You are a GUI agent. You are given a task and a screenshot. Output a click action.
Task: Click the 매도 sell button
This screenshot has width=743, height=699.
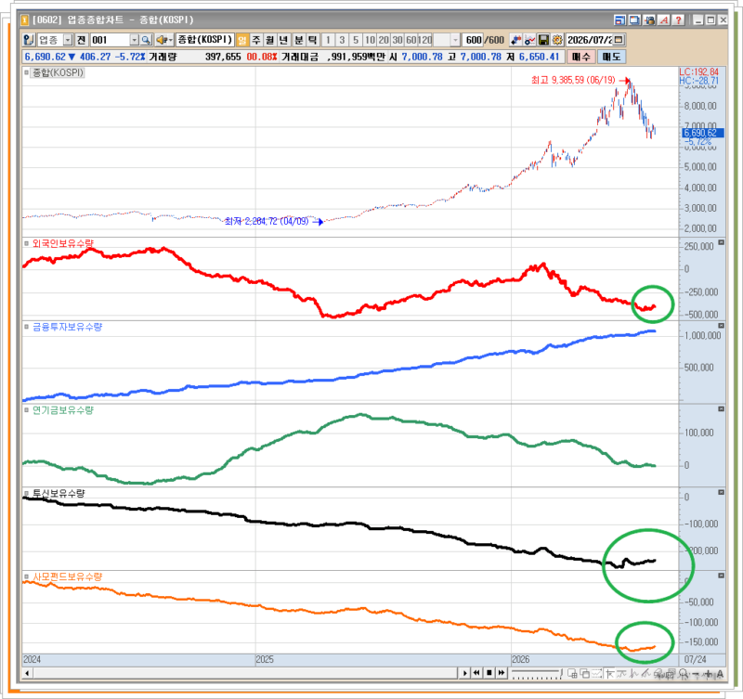pos(611,57)
